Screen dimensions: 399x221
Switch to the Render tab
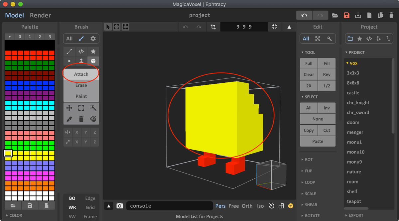click(x=40, y=15)
